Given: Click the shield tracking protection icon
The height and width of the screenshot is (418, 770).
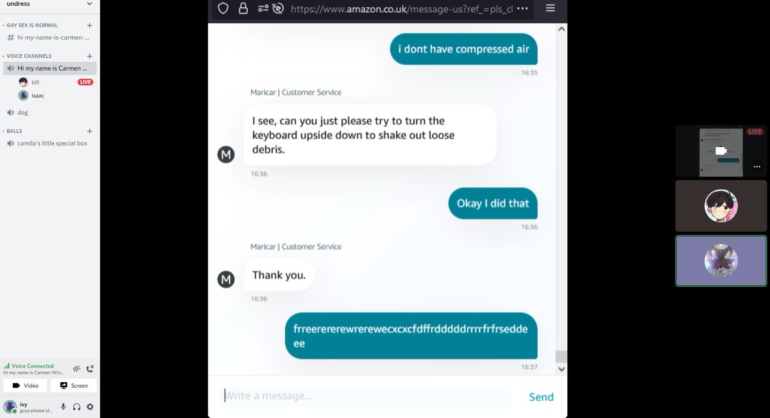Looking at the screenshot, I should tap(223, 8).
